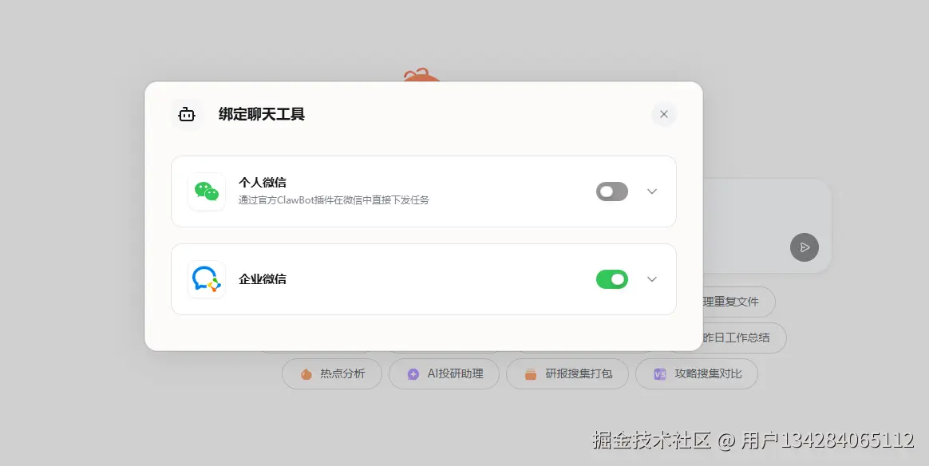Click the package icon on 研报搜集打包

coord(530,373)
